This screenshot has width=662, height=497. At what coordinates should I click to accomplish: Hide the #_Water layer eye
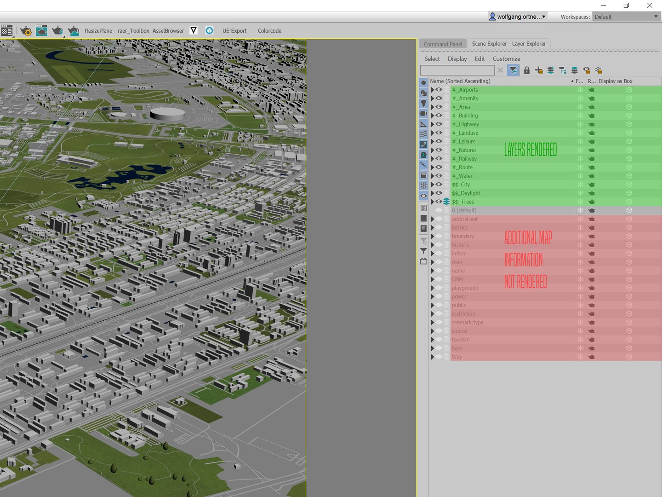pyautogui.click(x=439, y=176)
